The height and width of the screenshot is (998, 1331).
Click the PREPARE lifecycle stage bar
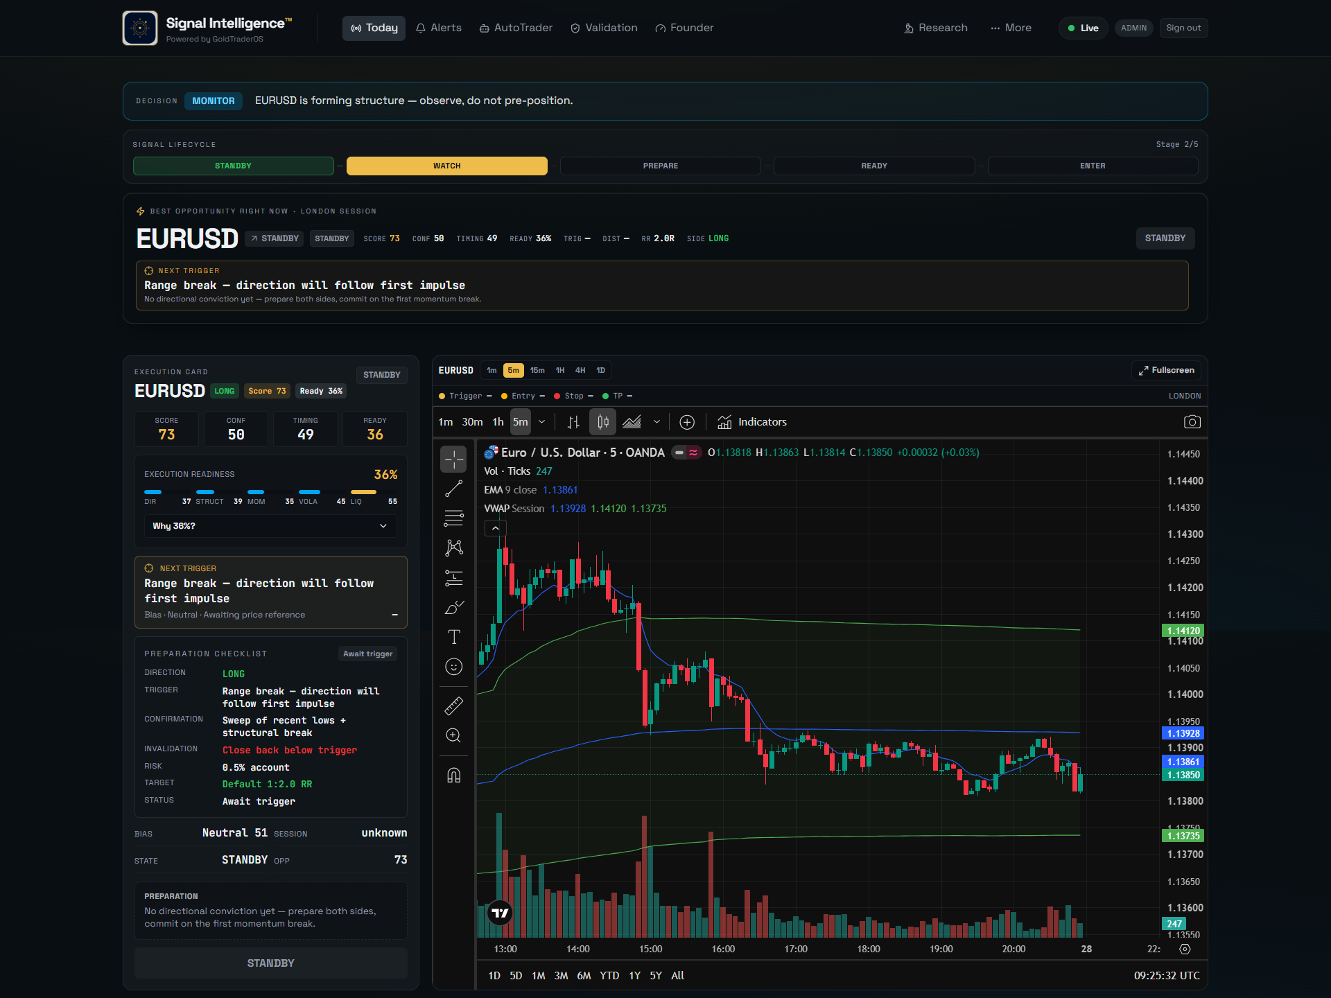point(661,166)
